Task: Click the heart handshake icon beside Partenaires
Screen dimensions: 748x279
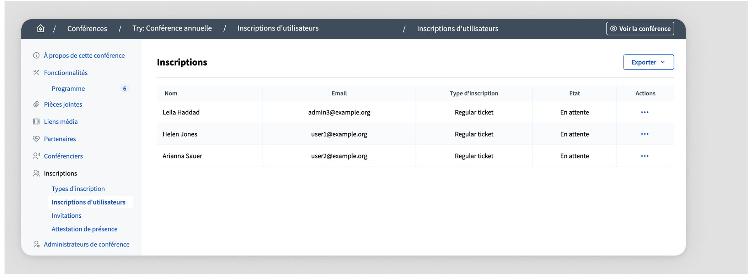Action: point(36,139)
